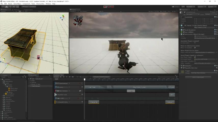Open Mesh Filter help icon
Screen dimensions: 218x122
pyautogui.click(x=215, y=25)
